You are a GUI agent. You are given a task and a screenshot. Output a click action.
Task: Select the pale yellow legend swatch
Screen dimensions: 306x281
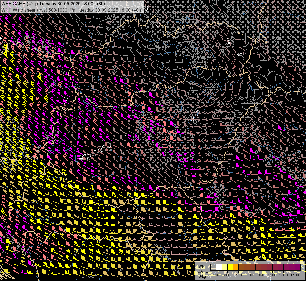[x=225, y=267]
